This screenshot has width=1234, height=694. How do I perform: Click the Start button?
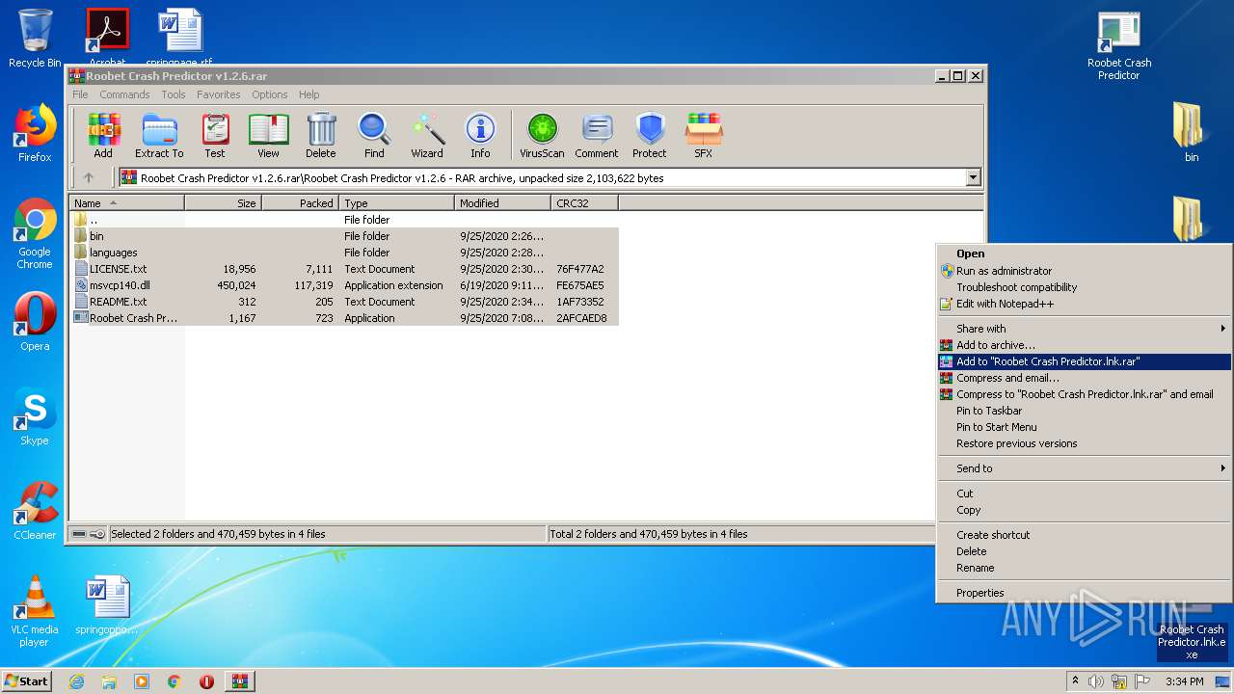(x=27, y=681)
